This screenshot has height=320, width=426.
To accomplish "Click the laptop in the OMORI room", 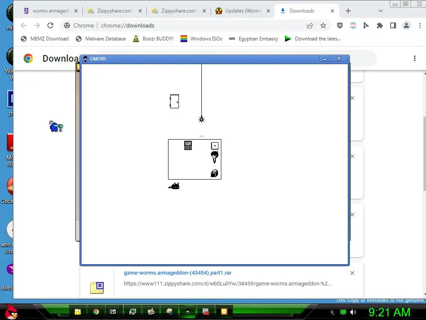I will pos(188,145).
